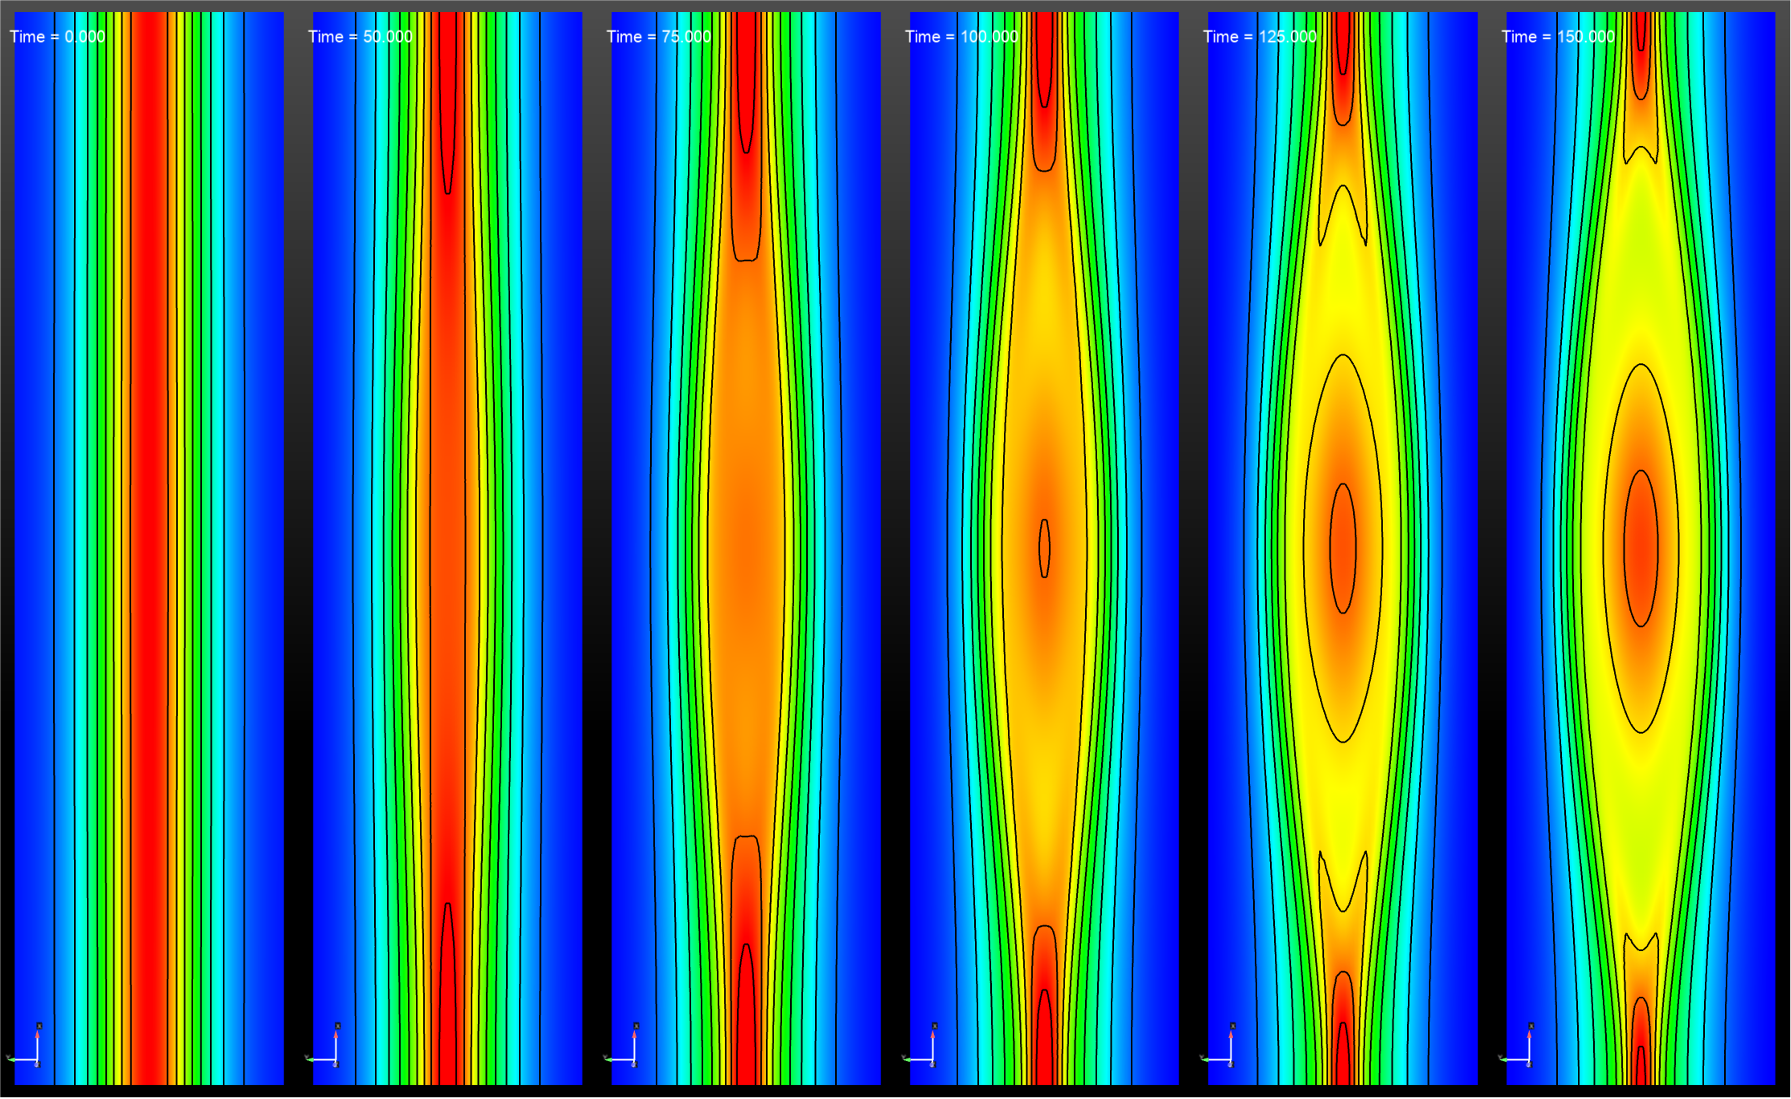The image size is (1791, 1099).
Task: Click the "Time = 125.000" annotation label
Action: pyautogui.click(x=1259, y=36)
